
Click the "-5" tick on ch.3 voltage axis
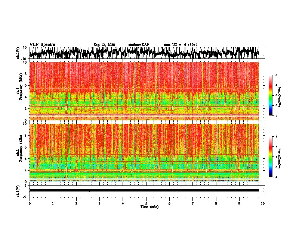[x=25, y=197]
